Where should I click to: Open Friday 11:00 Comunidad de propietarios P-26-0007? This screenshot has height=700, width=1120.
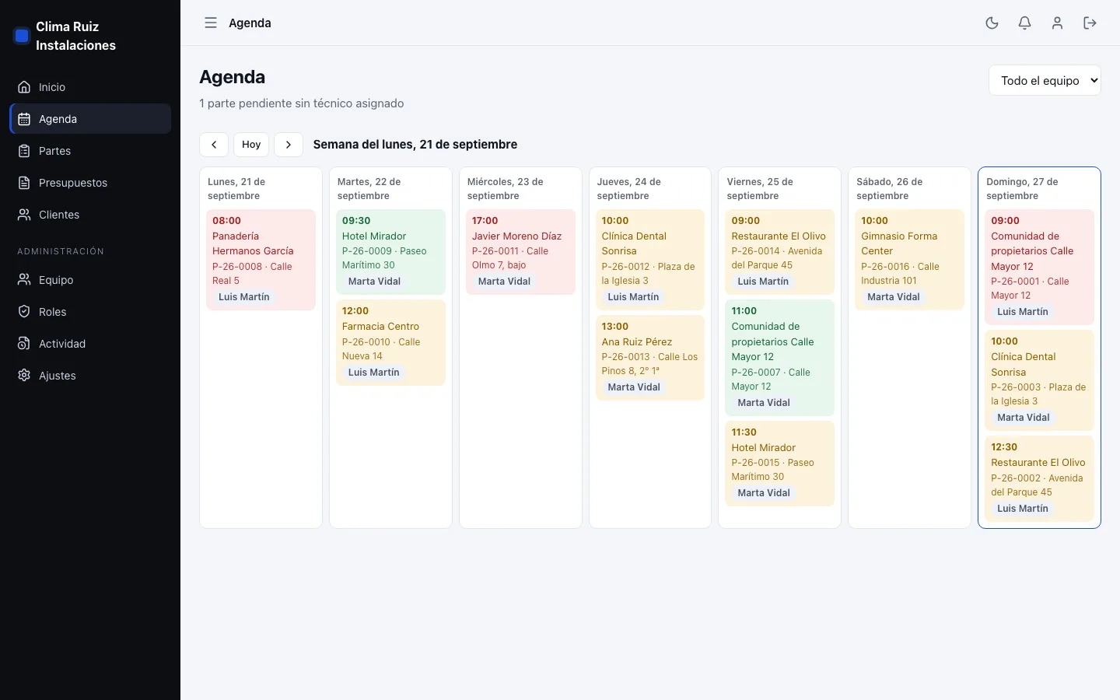(x=779, y=358)
